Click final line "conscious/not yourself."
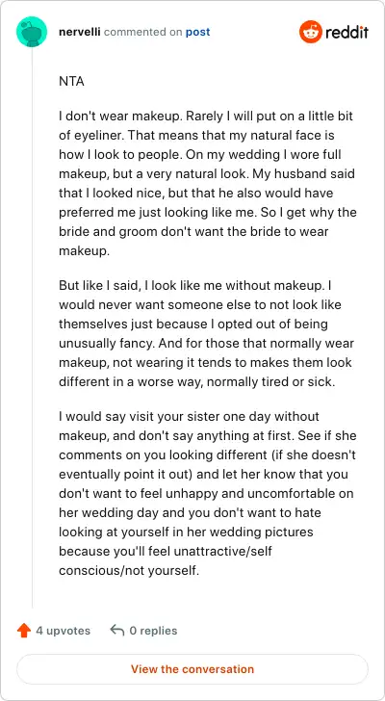This screenshot has height=701, width=385. coord(129,571)
